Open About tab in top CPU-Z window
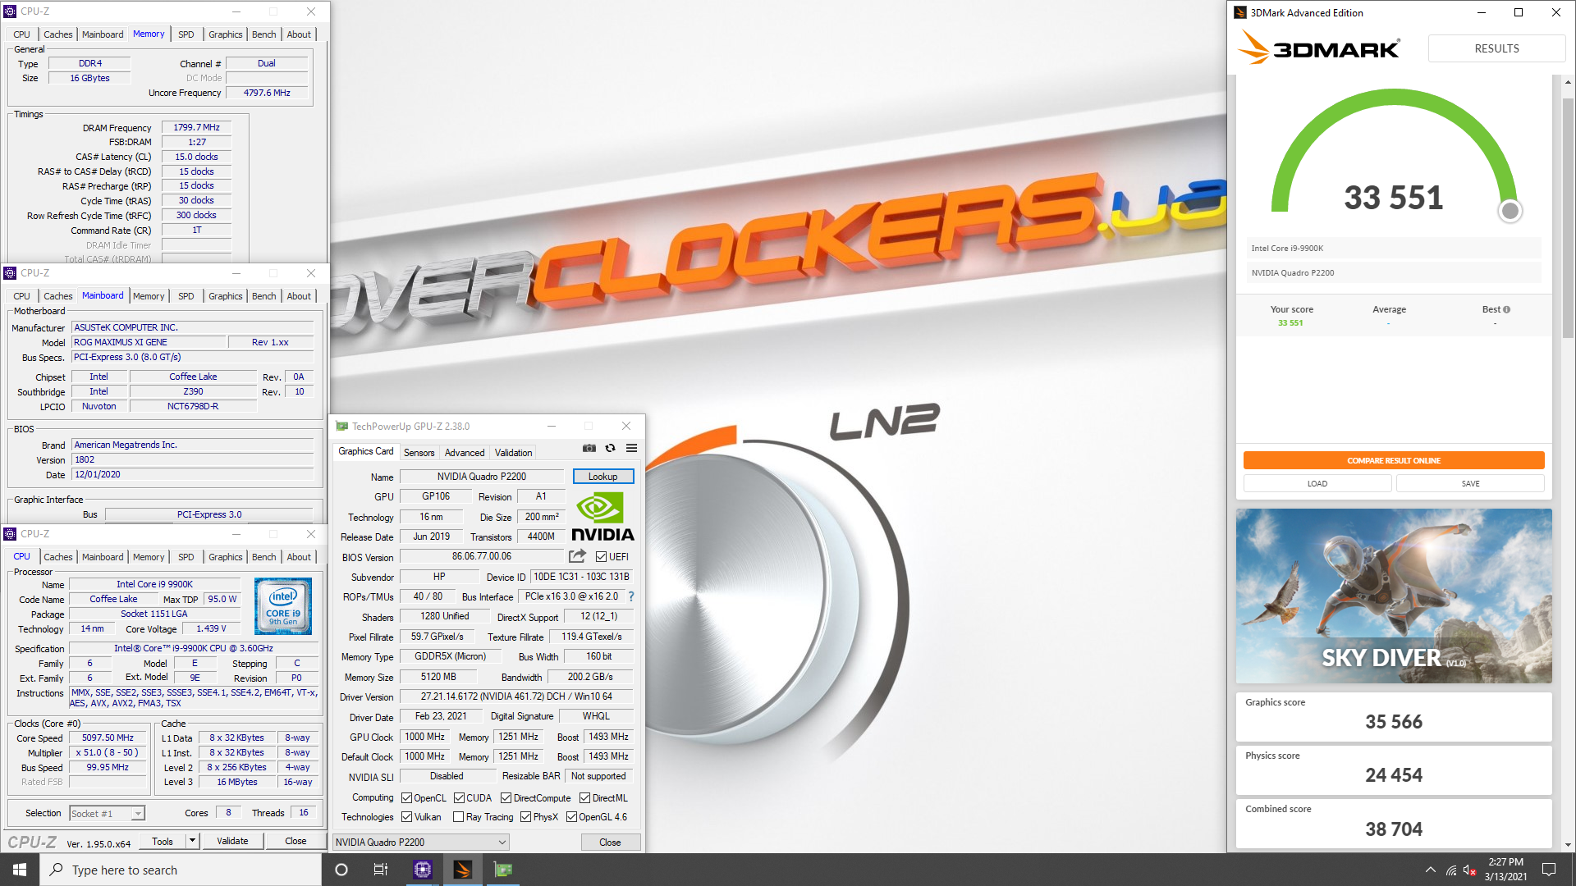Viewport: 1576px width, 886px height. 299,34
